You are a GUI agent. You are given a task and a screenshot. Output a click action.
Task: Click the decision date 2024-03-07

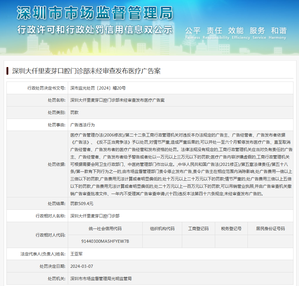pyautogui.click(x=81, y=266)
